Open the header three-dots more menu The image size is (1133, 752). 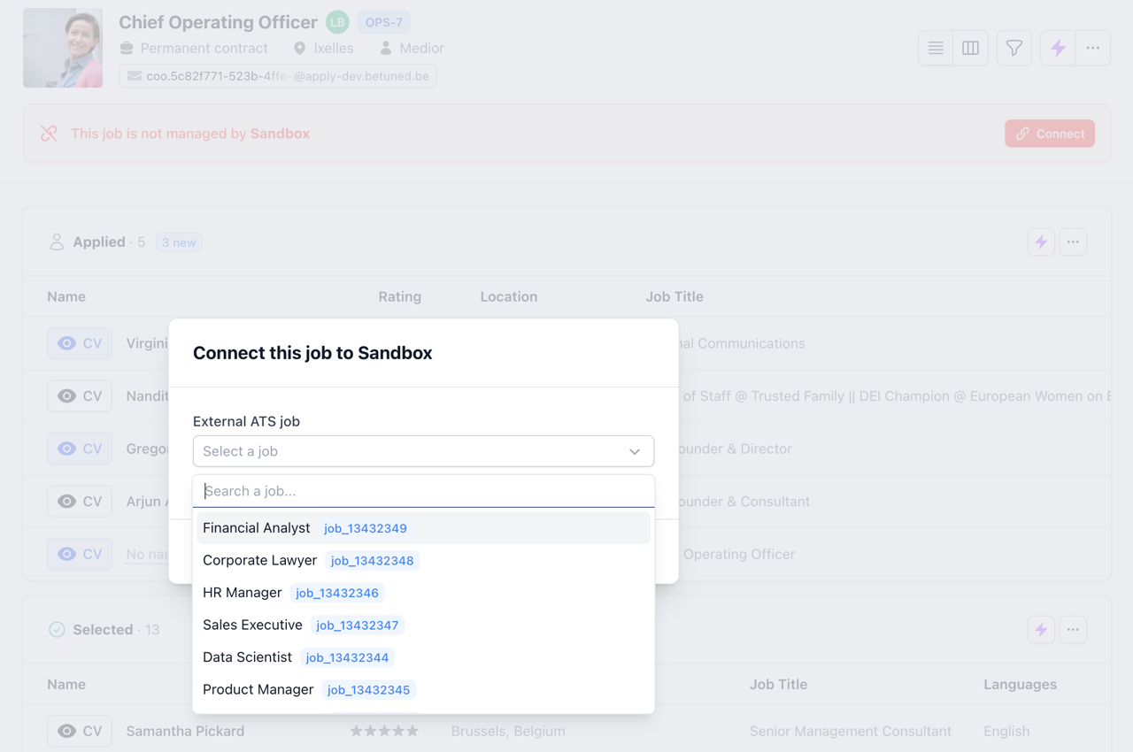[x=1093, y=49]
